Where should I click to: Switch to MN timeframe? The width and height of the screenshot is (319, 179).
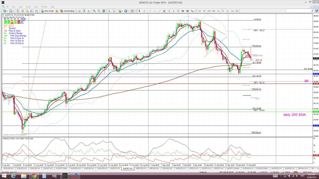point(237,11)
